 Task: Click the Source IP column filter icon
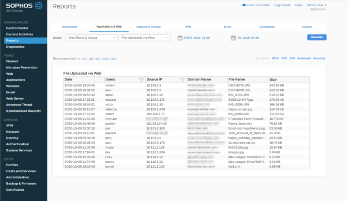coord(182,80)
